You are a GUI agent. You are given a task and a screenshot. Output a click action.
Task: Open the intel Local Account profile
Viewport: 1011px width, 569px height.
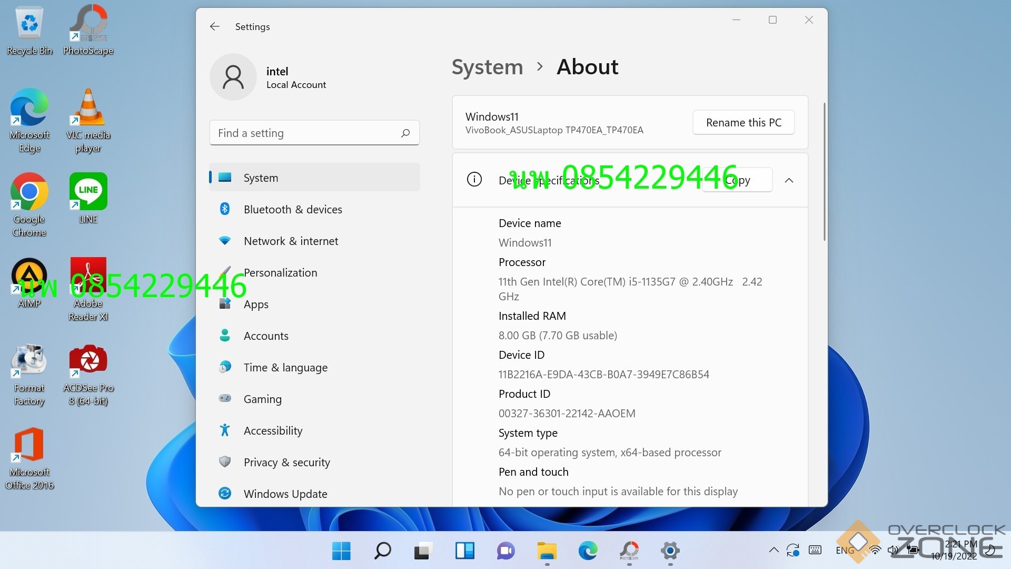click(x=269, y=77)
